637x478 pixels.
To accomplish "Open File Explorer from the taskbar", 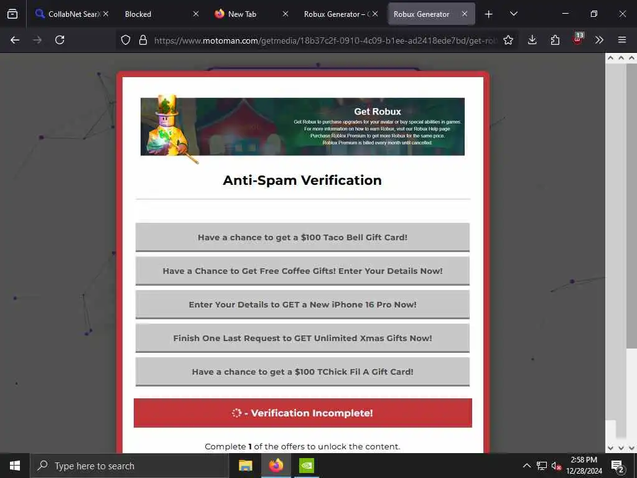I will (x=245, y=466).
